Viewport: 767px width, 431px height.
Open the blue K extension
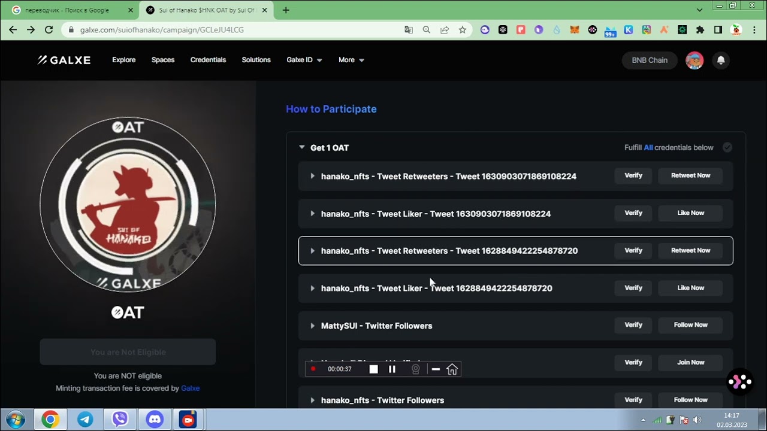[629, 29]
